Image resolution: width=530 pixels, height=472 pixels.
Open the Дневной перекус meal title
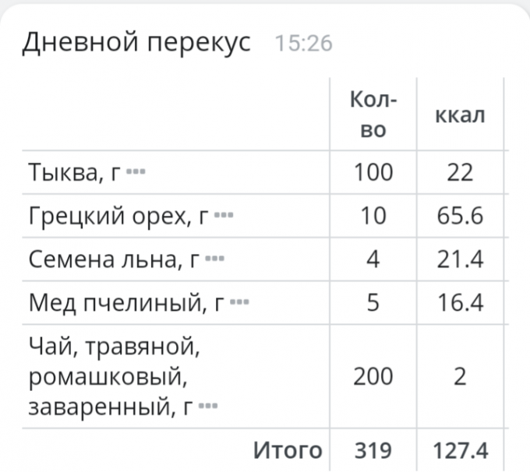pyautogui.click(x=136, y=42)
